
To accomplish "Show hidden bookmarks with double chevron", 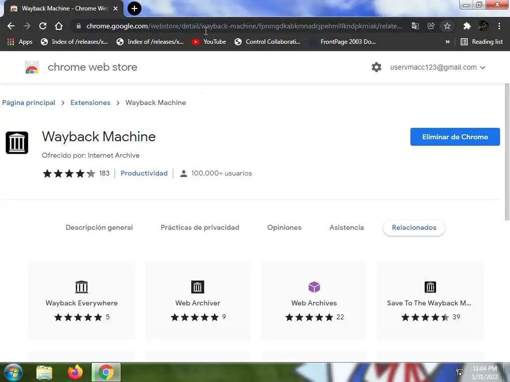I will point(448,42).
